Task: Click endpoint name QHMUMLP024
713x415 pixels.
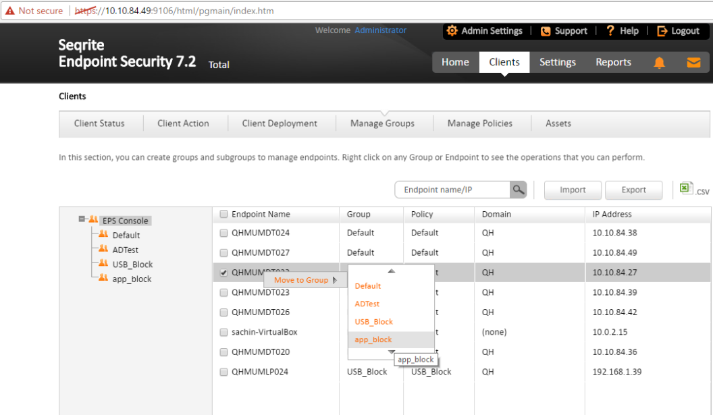Action: coord(260,372)
